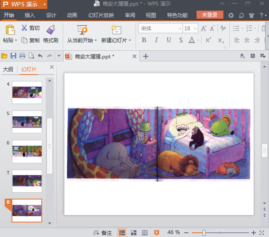Image resolution: width=269 pixels, height=237 pixels.
Task: Apply strikethrough with the S icon
Action: (x=181, y=40)
